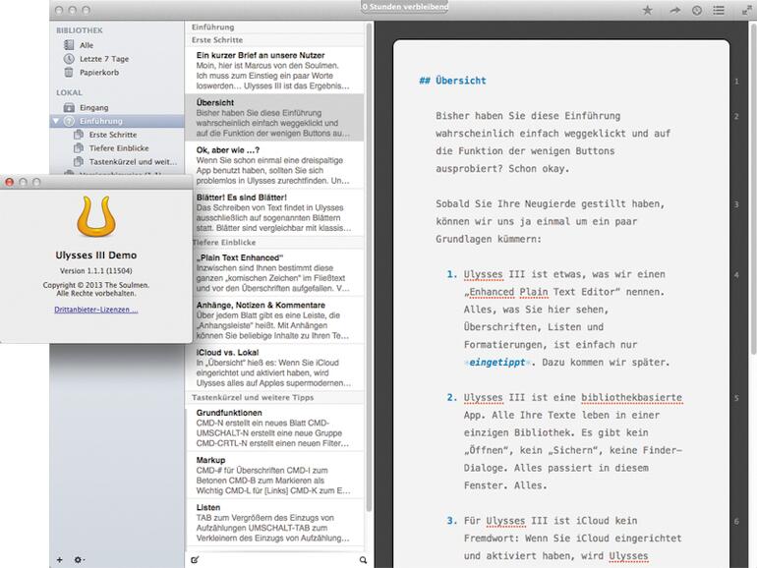This screenshot has width=757, height=568.
Task: Click the Tiefere Einblicke section header in list
Action: coord(274,243)
